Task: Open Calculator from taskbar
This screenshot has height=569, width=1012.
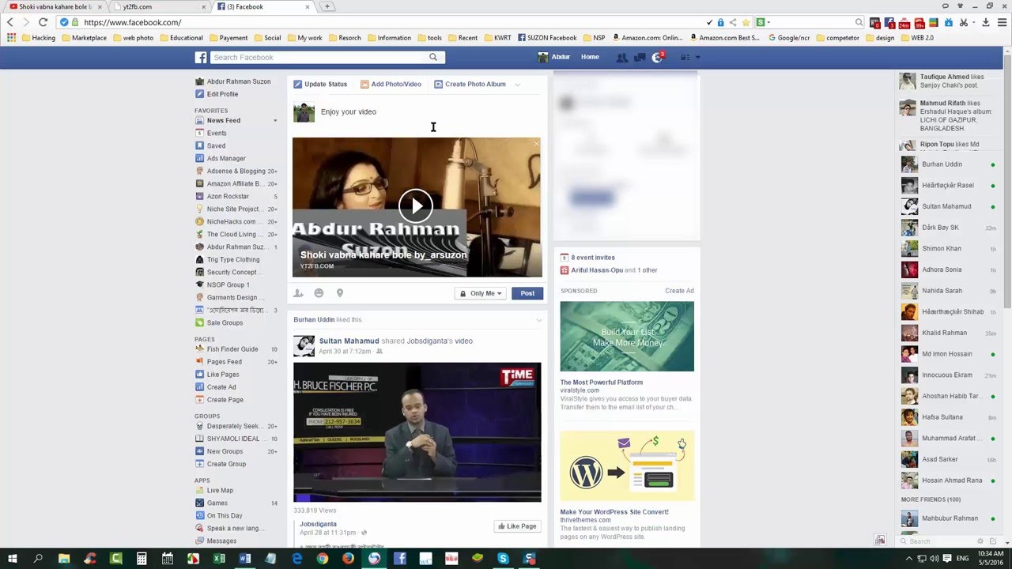Action: point(142,558)
